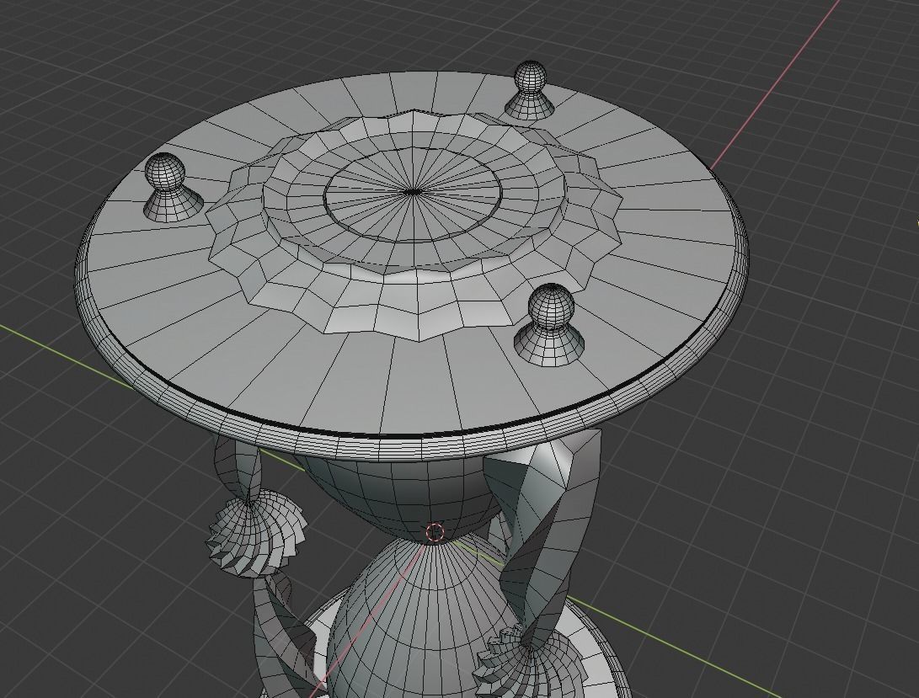Select the spiked ornament on left pillar

255,533
